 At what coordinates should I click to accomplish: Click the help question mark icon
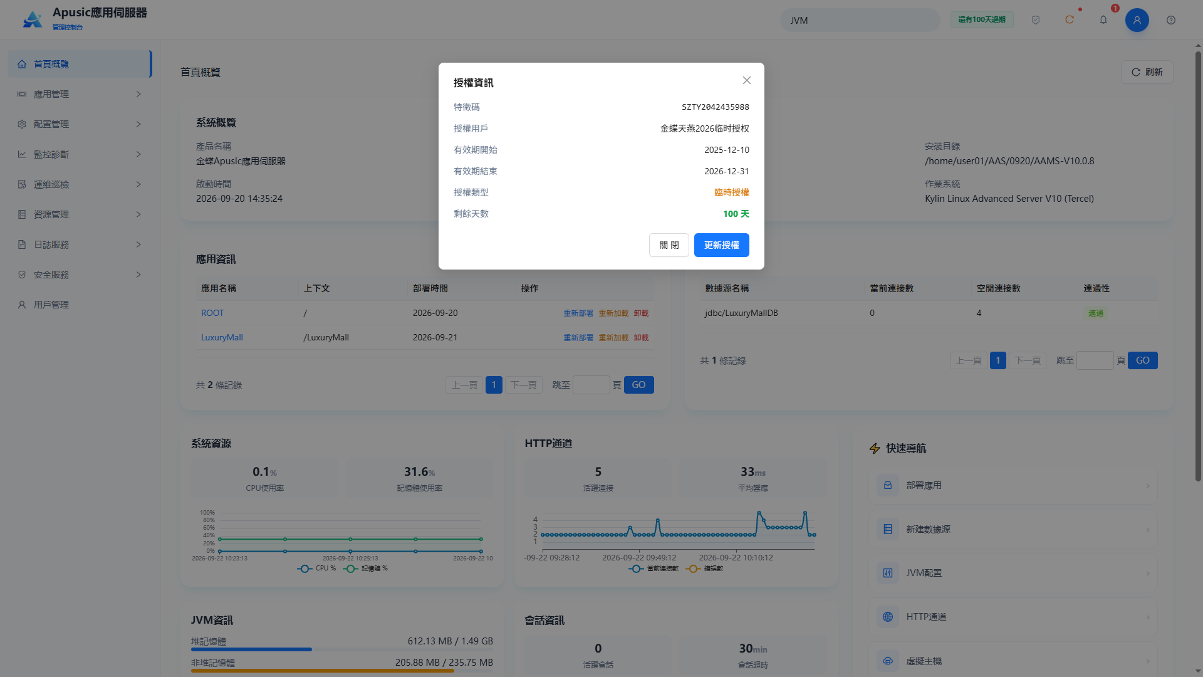click(x=1171, y=20)
